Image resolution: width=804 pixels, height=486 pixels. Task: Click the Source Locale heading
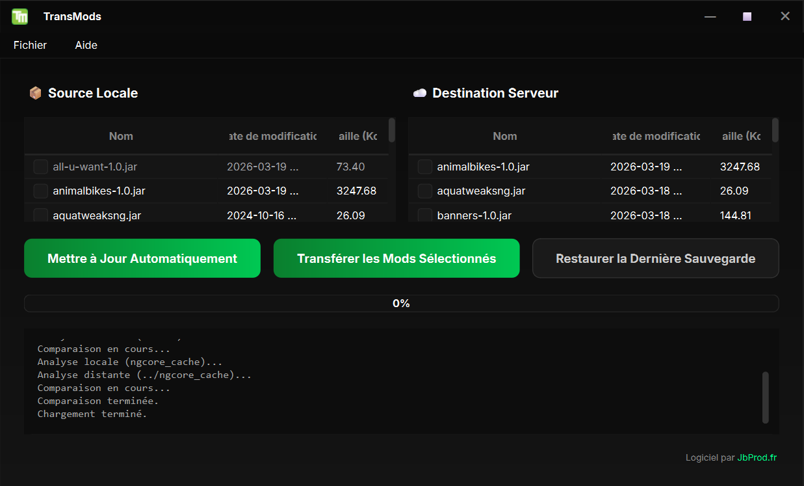[x=93, y=93]
